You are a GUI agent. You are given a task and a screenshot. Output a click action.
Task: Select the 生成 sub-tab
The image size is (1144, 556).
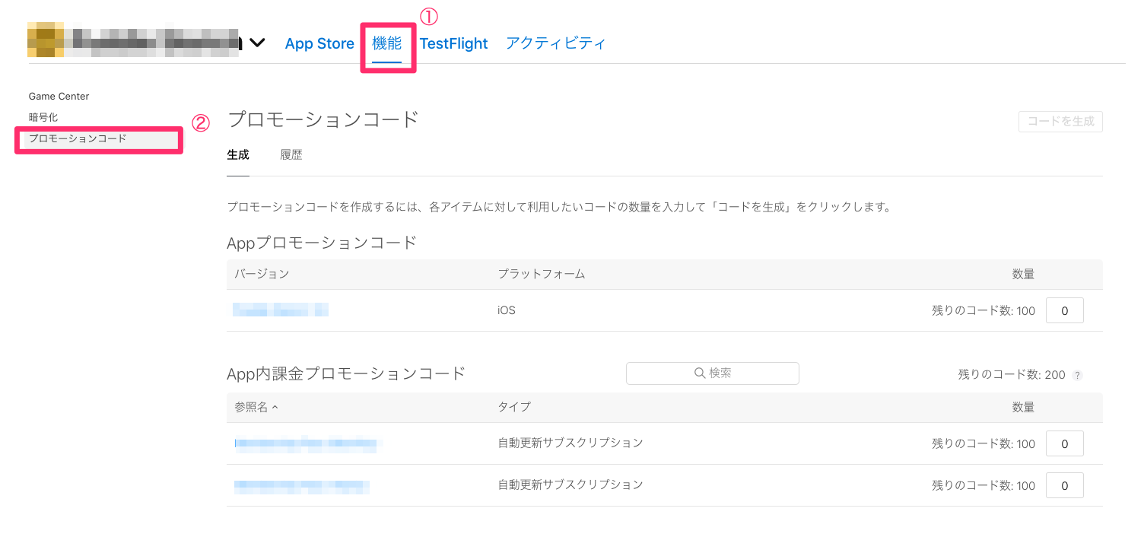[x=238, y=154]
